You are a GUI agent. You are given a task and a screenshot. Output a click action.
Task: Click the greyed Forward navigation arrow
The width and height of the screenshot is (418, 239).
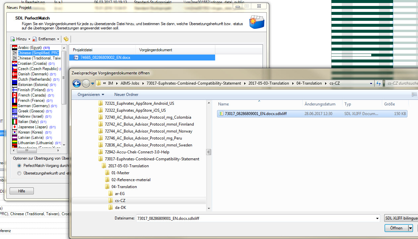coord(86,83)
